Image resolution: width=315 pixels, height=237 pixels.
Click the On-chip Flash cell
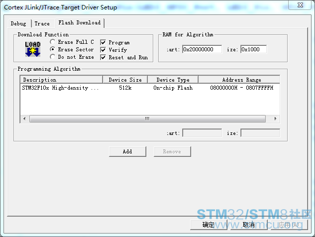coord(173,88)
